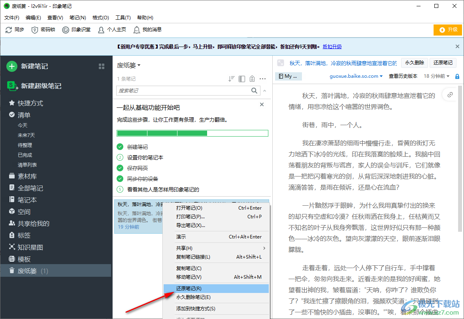Open more options (three dots) in note list
This screenshot has height=319, width=464.
click(x=262, y=79)
